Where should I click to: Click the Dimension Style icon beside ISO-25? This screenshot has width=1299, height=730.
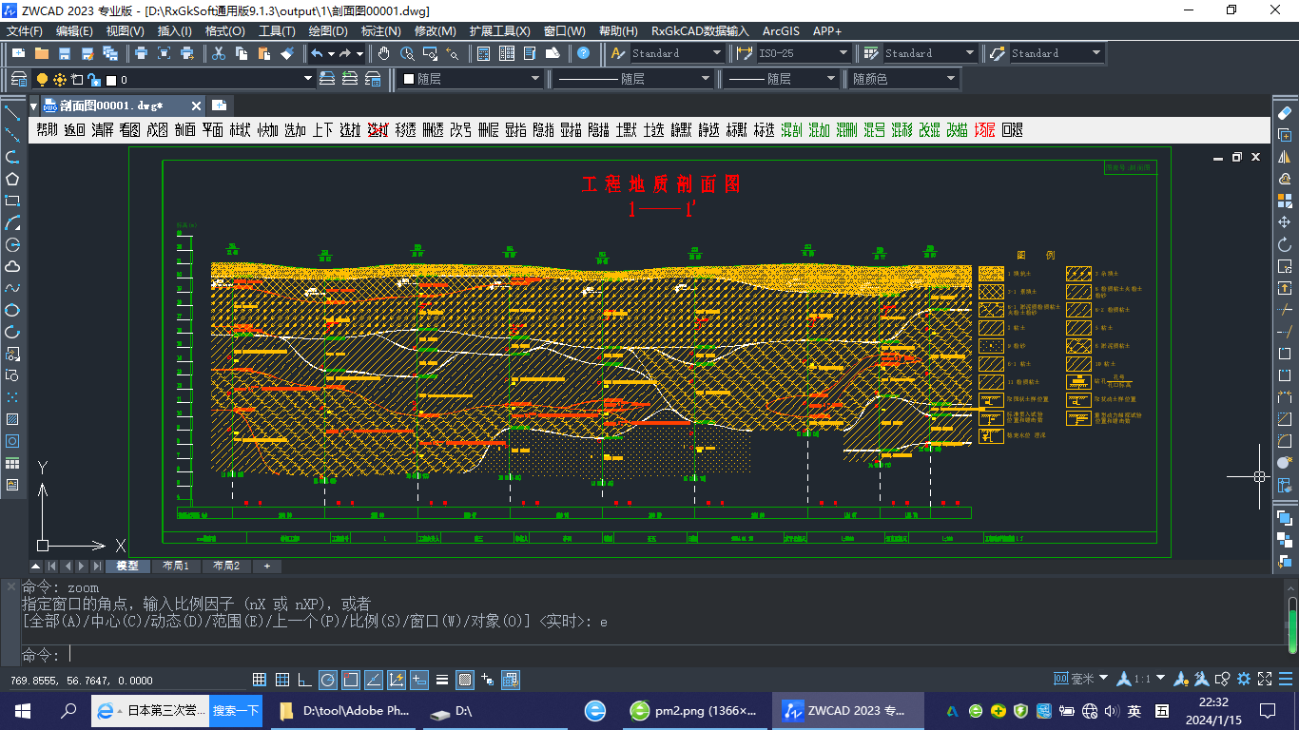click(x=745, y=53)
